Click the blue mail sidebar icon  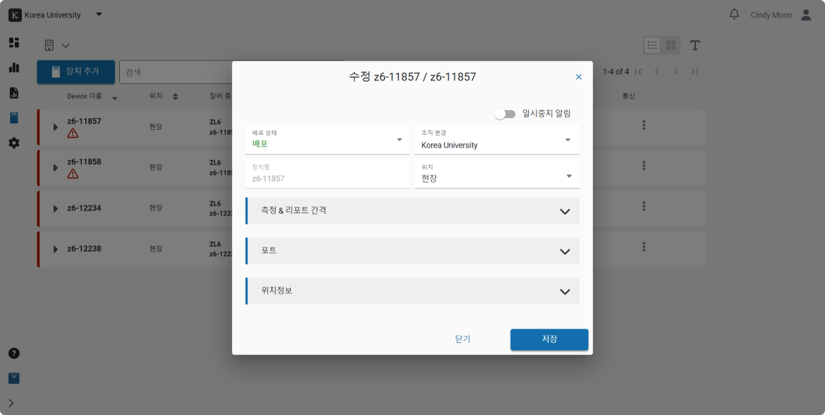[x=14, y=378]
